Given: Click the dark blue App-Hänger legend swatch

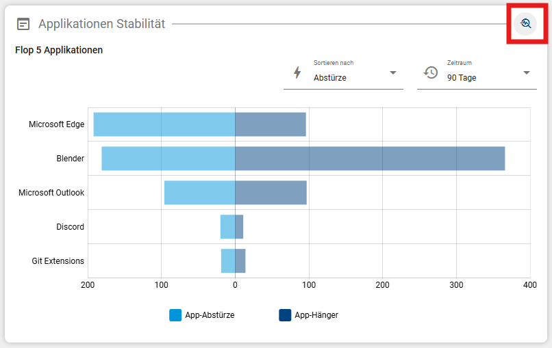Looking at the screenshot, I should click(285, 315).
